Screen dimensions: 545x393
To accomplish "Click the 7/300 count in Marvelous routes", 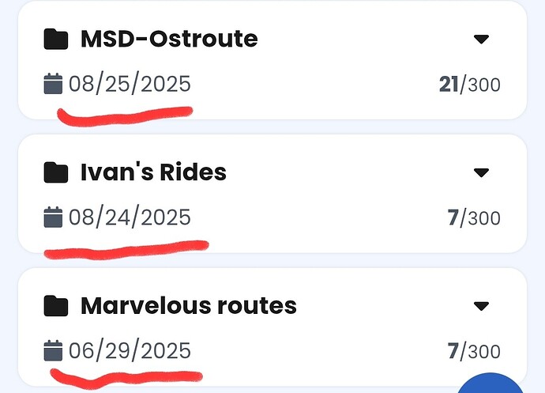I will 474,352.
